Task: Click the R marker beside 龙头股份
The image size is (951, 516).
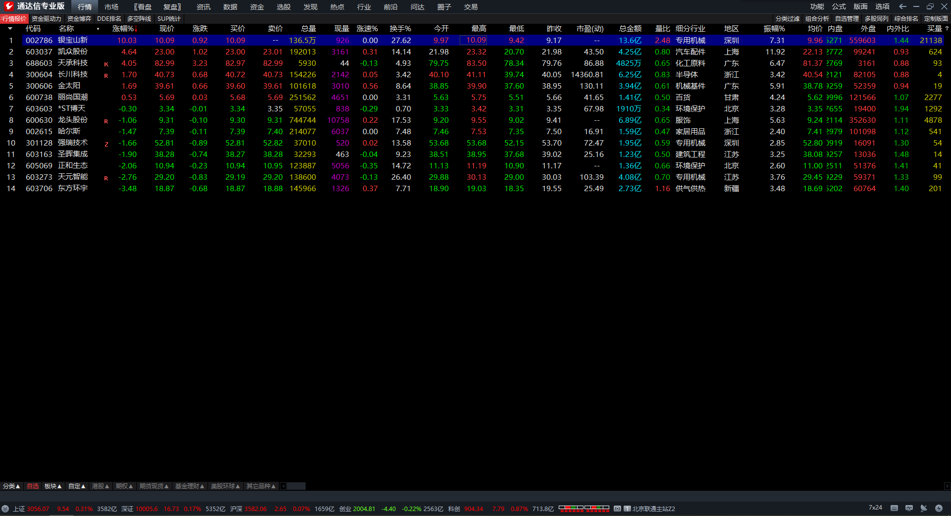Action: coord(106,121)
